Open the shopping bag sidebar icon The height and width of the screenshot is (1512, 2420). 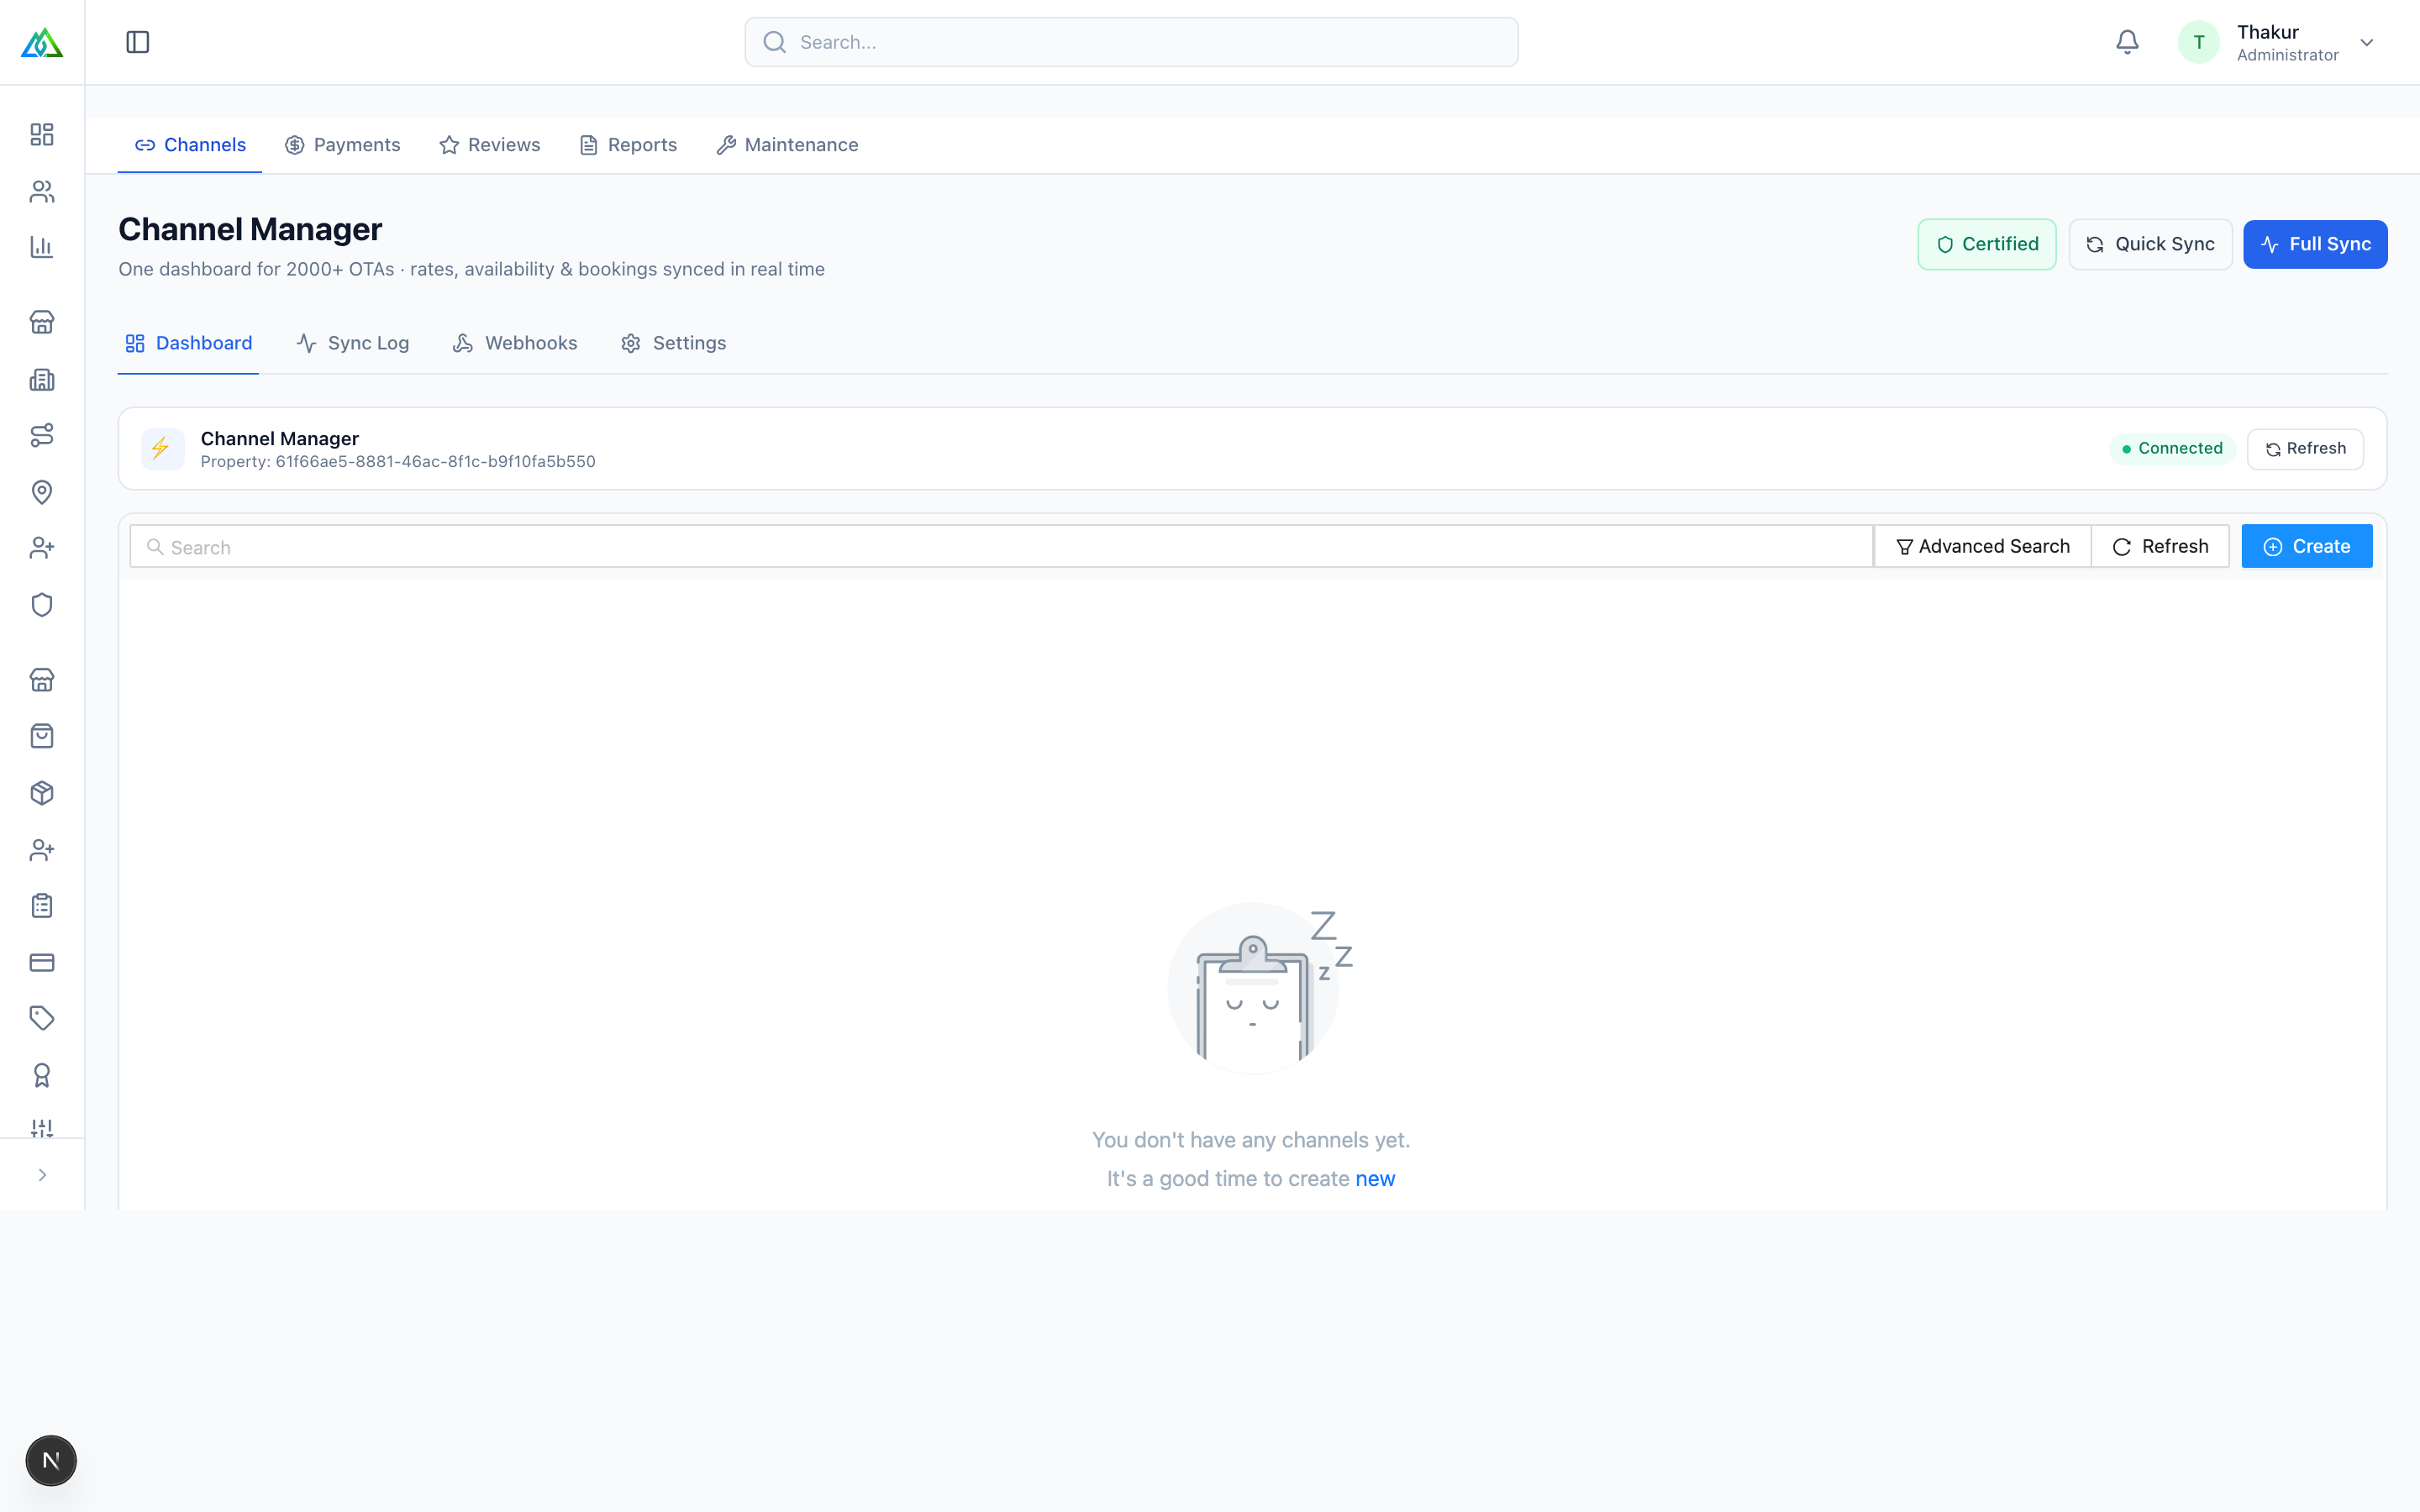click(x=42, y=736)
